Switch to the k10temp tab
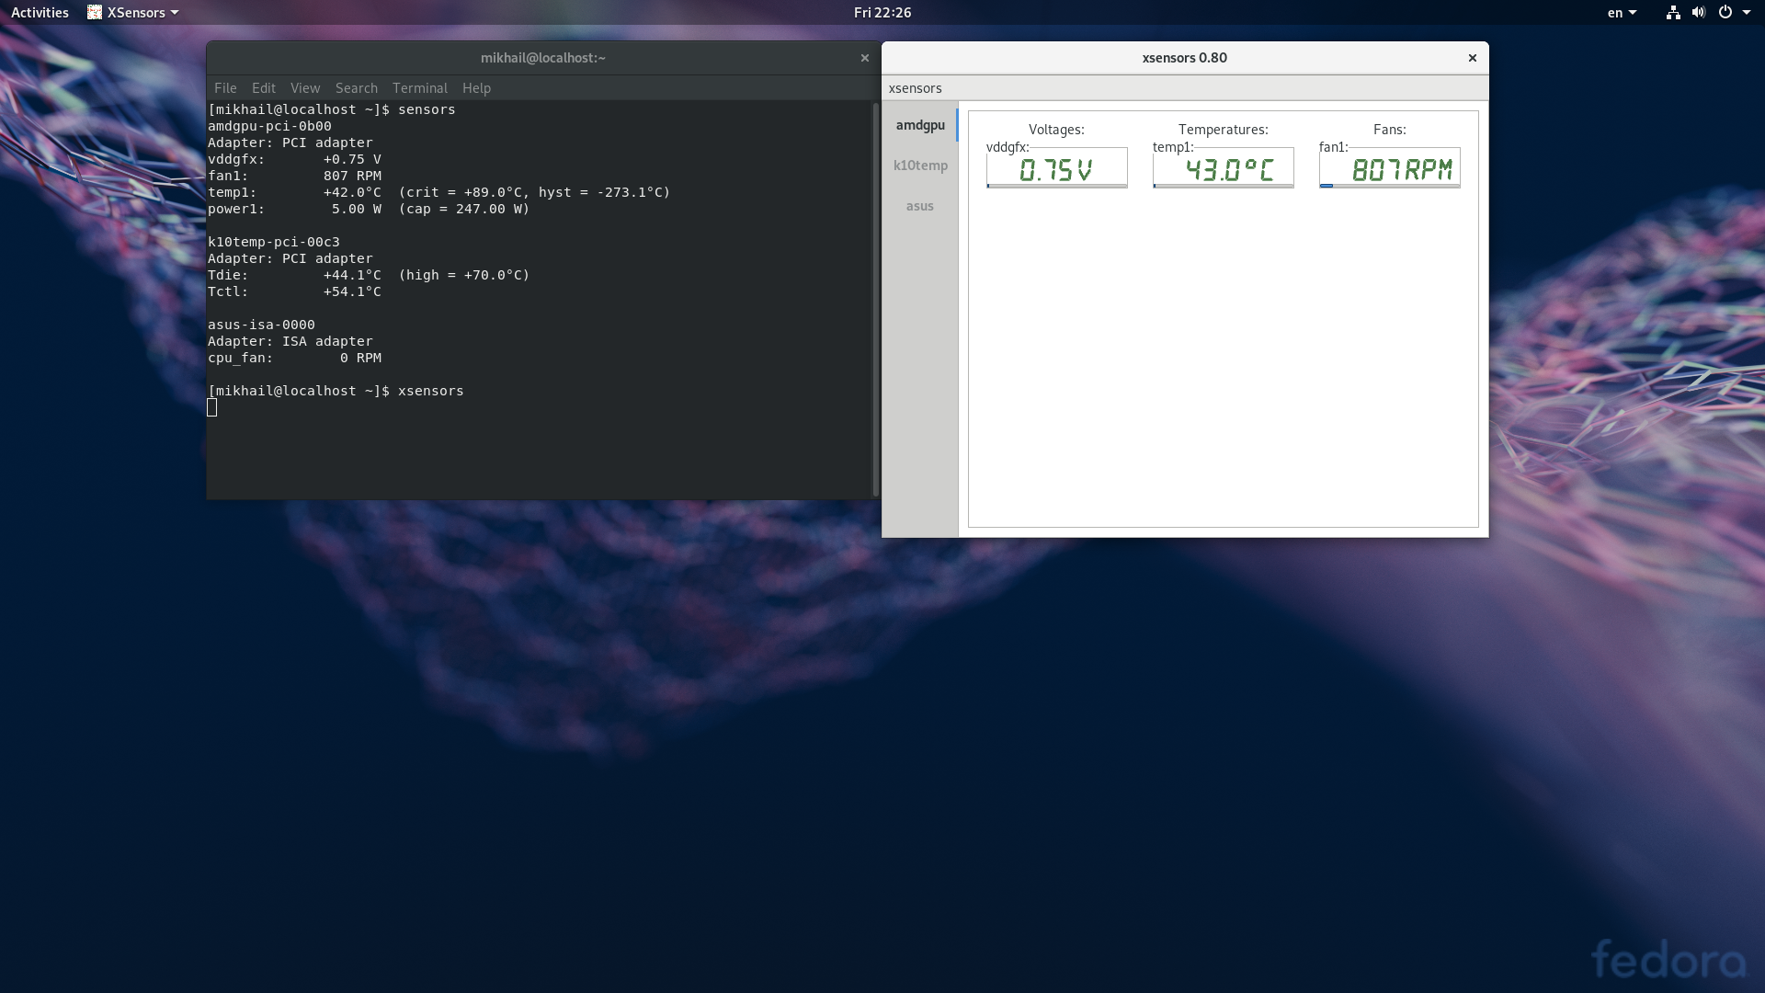The height and width of the screenshot is (993, 1765). point(920,165)
